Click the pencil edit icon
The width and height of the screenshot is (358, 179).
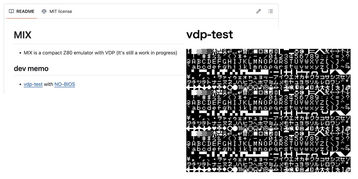(x=259, y=11)
